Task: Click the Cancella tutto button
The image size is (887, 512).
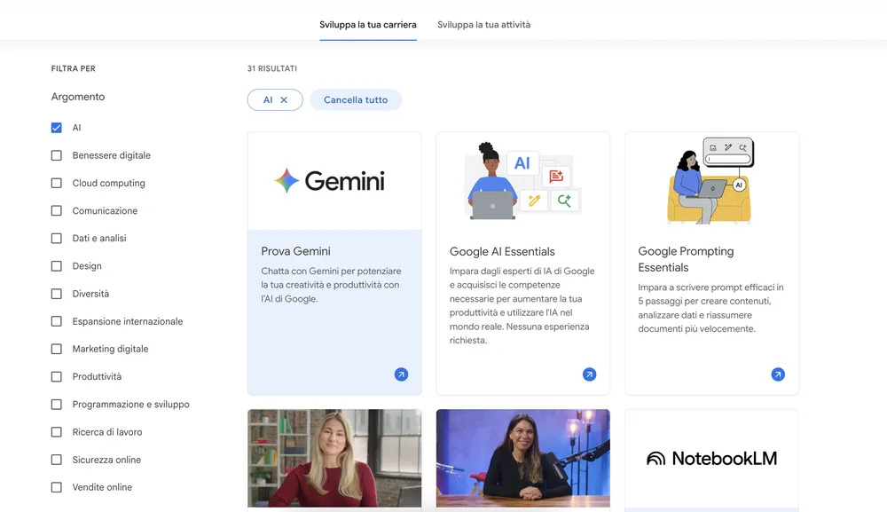Action: (356, 100)
